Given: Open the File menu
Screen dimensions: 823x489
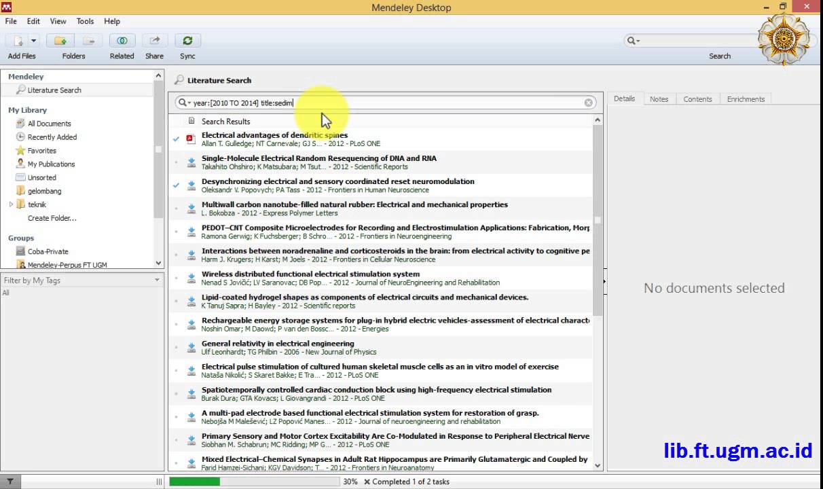Looking at the screenshot, I should click(11, 21).
